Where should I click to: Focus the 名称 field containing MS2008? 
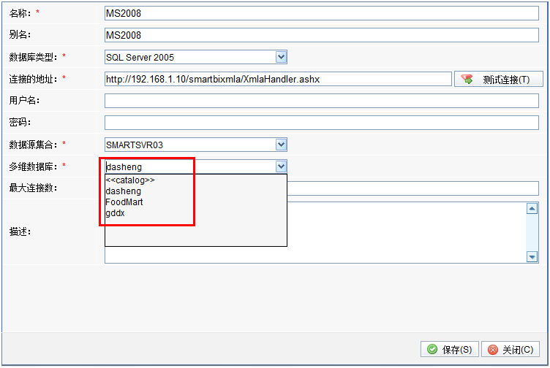pyautogui.click(x=322, y=13)
